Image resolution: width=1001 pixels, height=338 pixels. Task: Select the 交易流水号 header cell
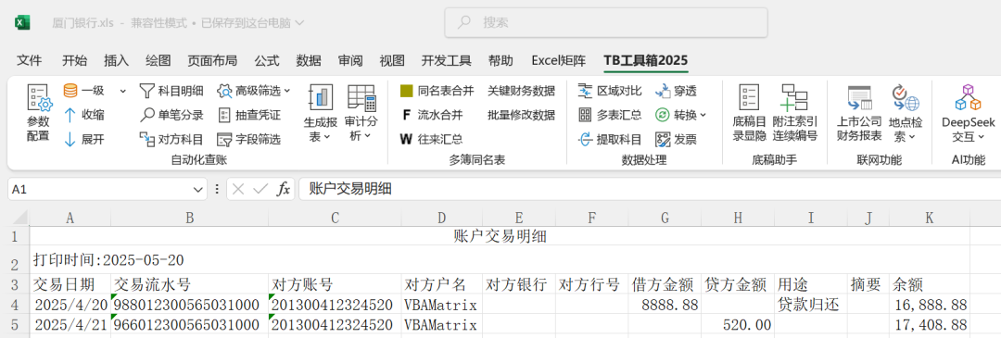pos(190,284)
